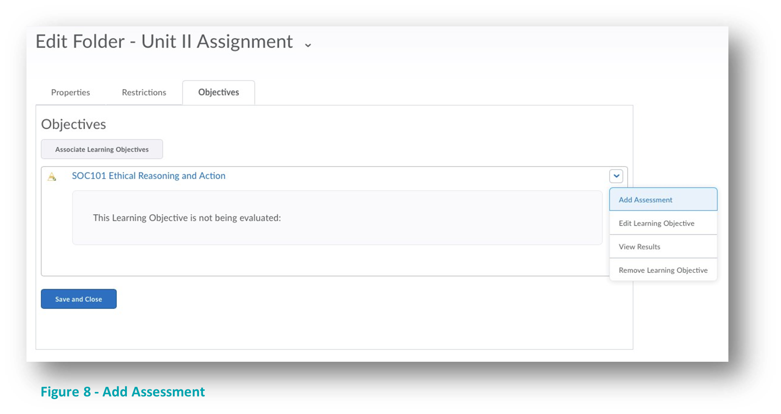781x414 pixels.
Task: Click Save and Close button
Action: [78, 299]
